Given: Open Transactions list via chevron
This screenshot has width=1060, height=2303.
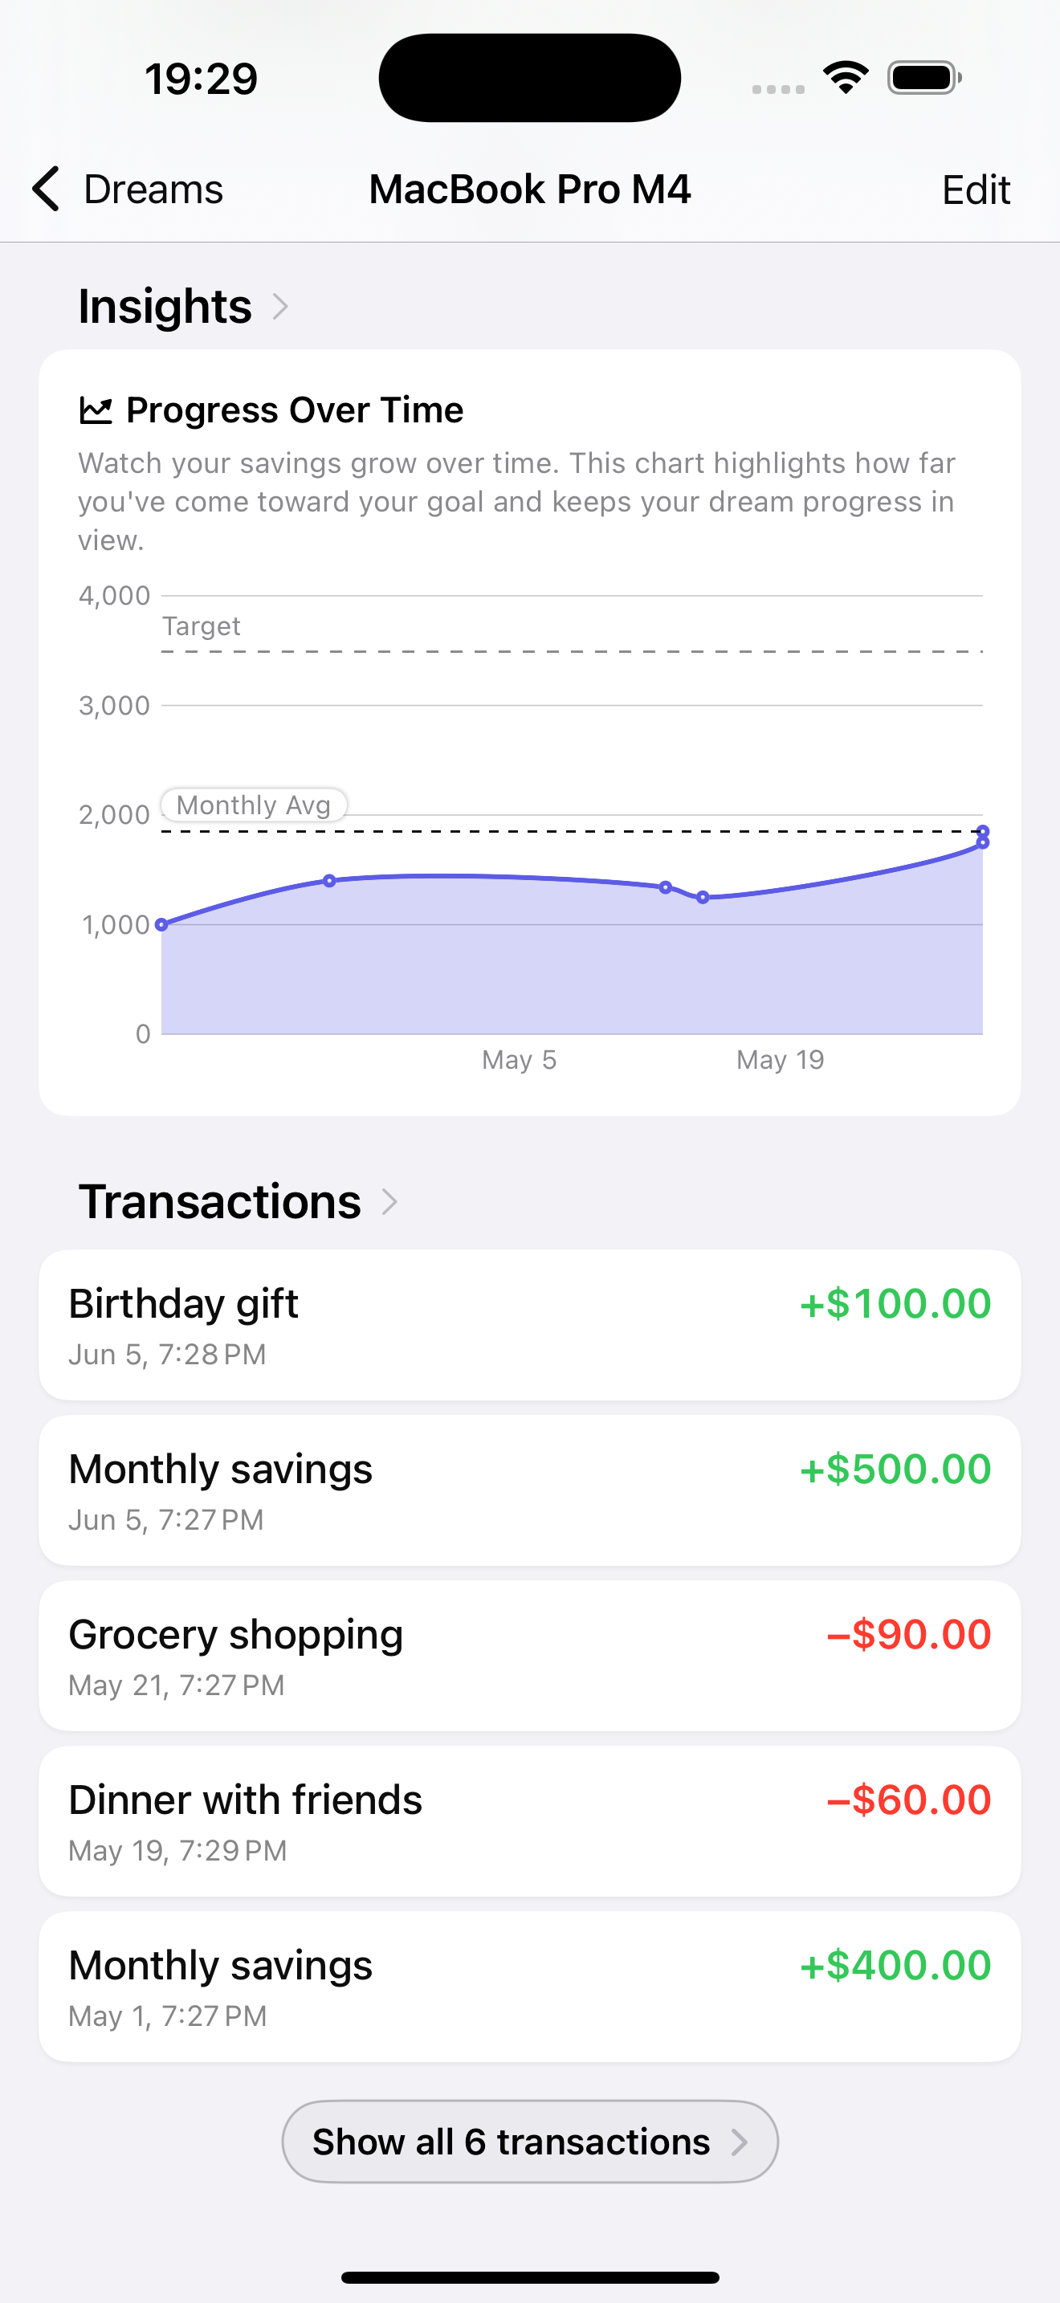Looking at the screenshot, I should point(389,1201).
